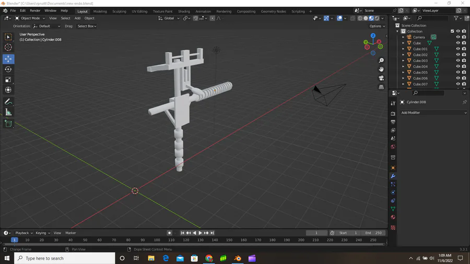Switch to the Geometry Nodes workspace tab
The image size is (470, 264).
click(x=273, y=11)
